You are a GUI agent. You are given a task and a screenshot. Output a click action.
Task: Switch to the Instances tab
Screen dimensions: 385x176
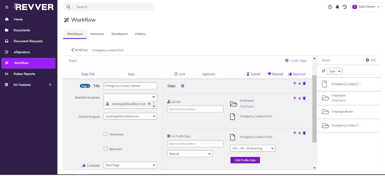click(x=97, y=34)
